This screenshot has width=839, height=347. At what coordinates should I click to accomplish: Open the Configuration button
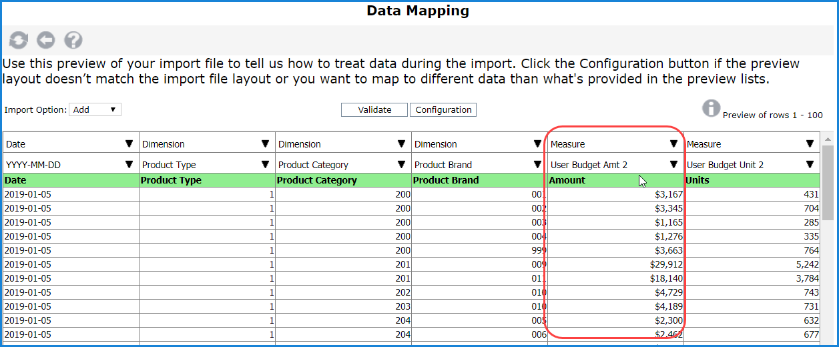(443, 109)
